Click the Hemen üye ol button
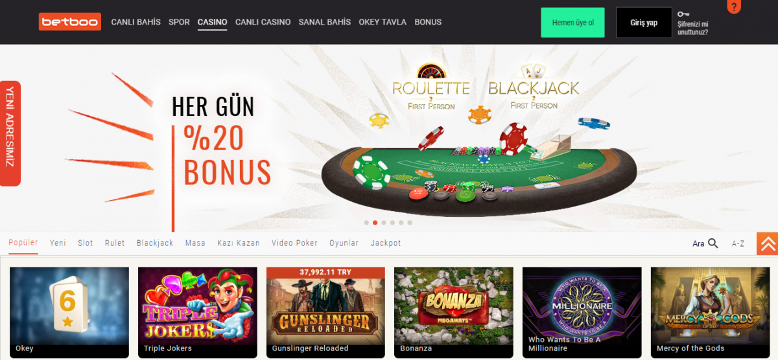This screenshot has height=360, width=778. pyautogui.click(x=573, y=23)
